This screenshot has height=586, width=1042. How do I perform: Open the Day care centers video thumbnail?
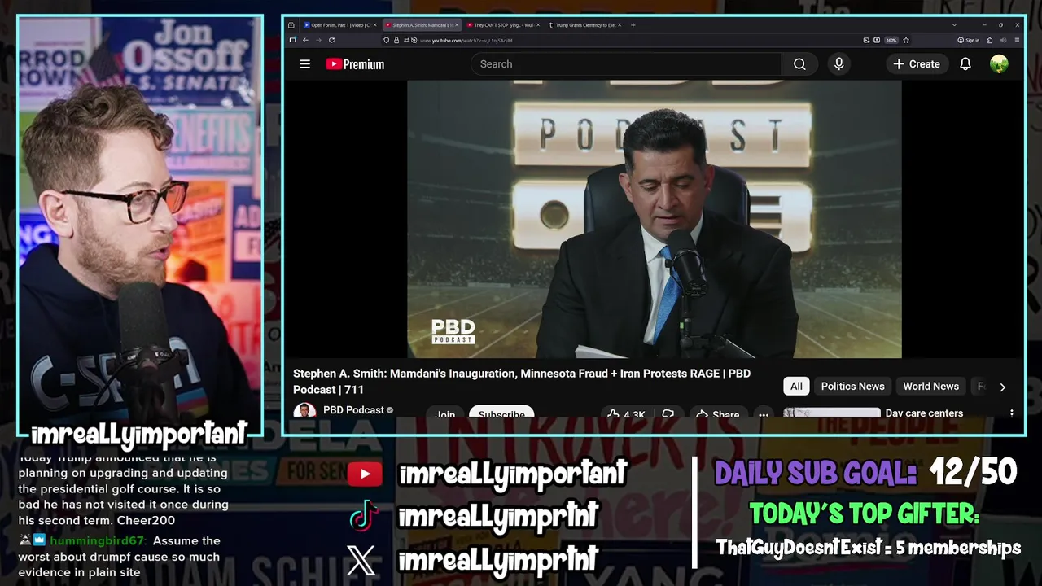[x=831, y=413]
